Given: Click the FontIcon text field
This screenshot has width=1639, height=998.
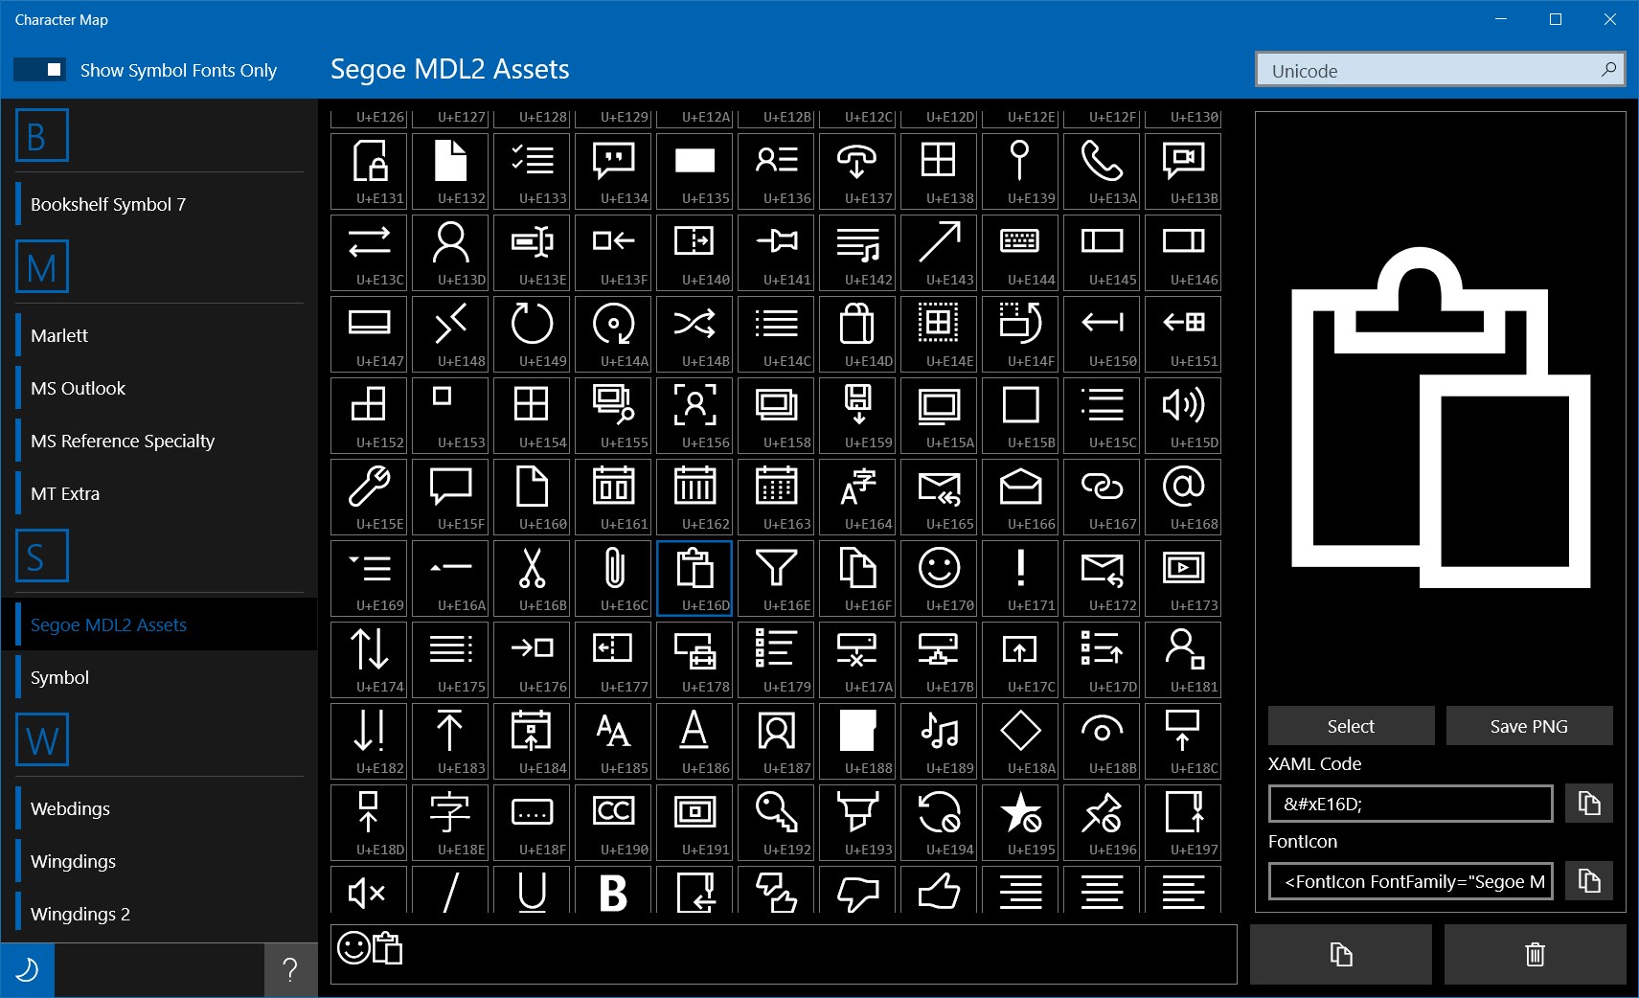Looking at the screenshot, I should (1410, 881).
